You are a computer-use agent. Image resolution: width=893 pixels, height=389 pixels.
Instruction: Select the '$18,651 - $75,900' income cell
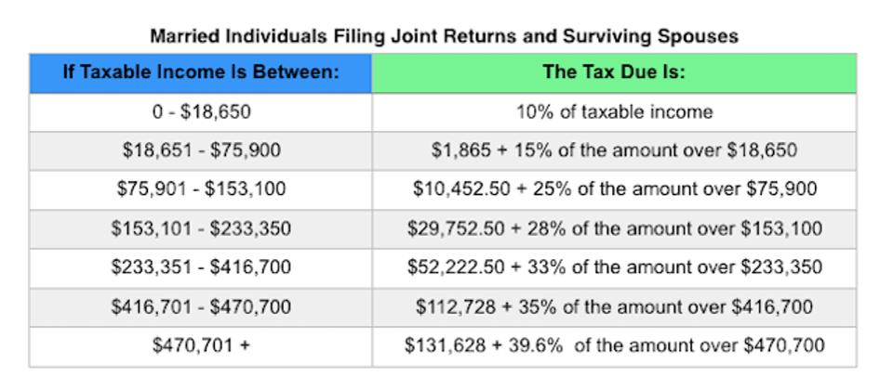click(x=201, y=150)
